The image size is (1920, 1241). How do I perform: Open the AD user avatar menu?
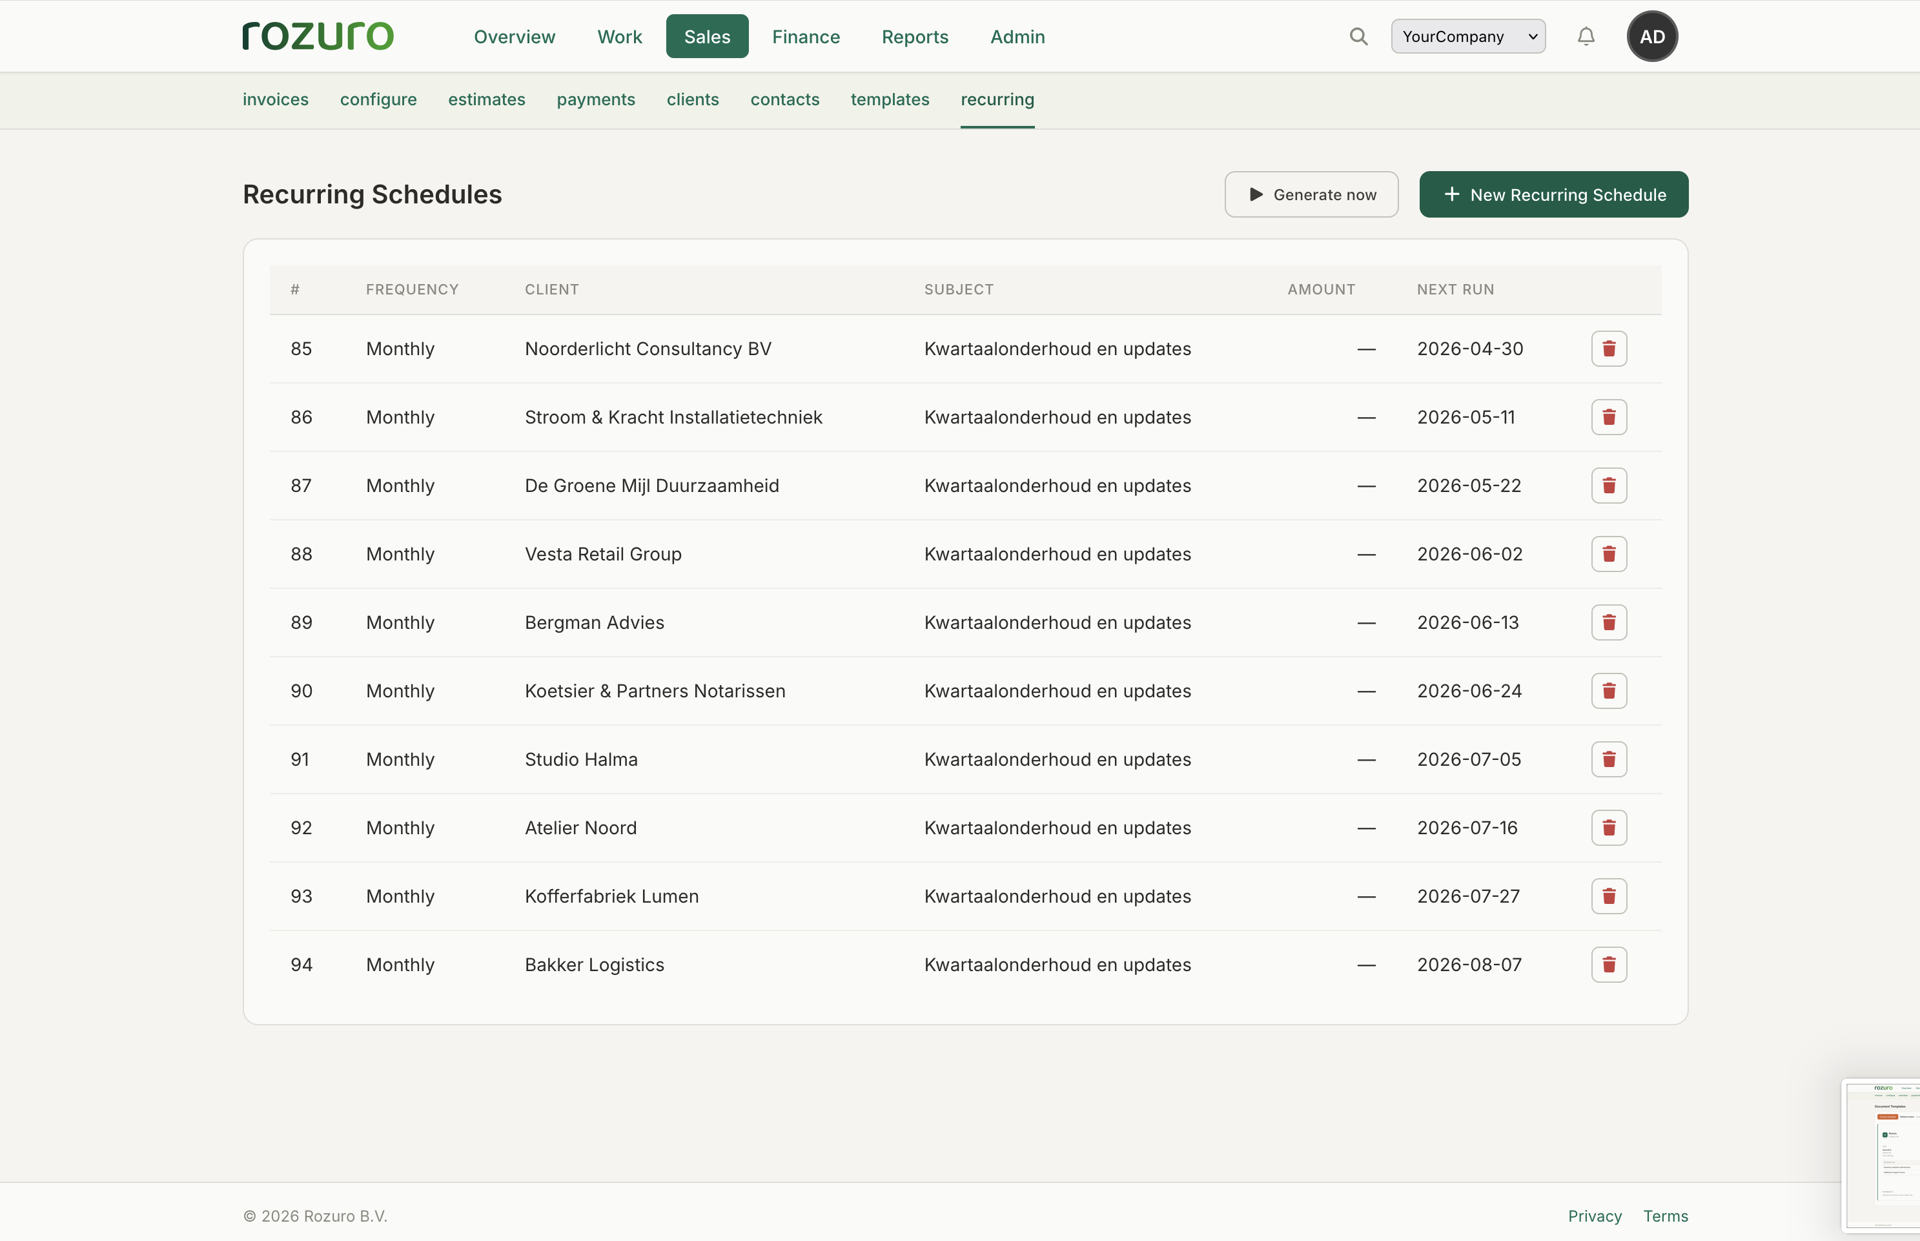pos(1651,36)
